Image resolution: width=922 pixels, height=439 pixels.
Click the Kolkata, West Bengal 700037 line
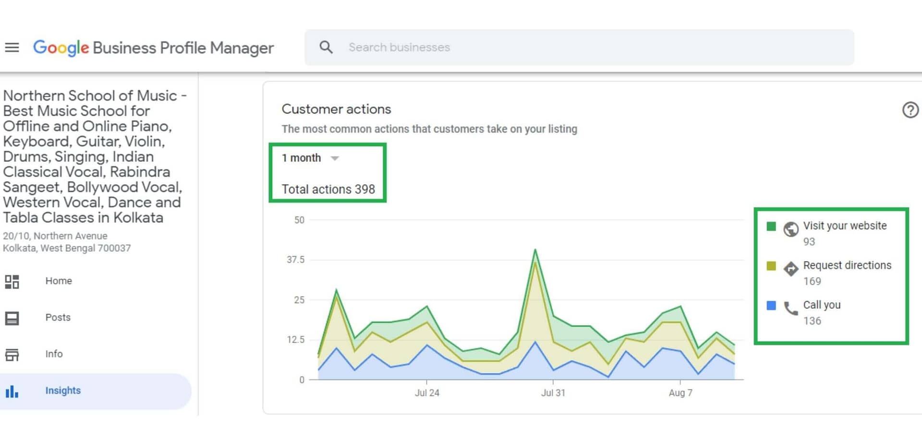click(67, 248)
